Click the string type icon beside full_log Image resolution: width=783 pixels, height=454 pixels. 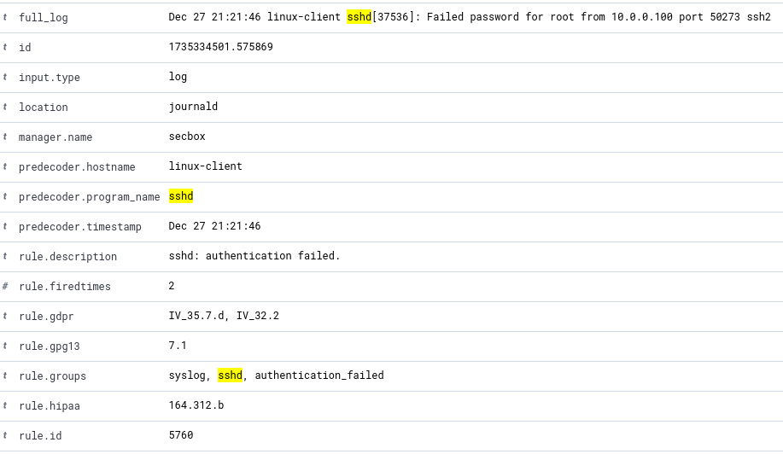(5, 18)
